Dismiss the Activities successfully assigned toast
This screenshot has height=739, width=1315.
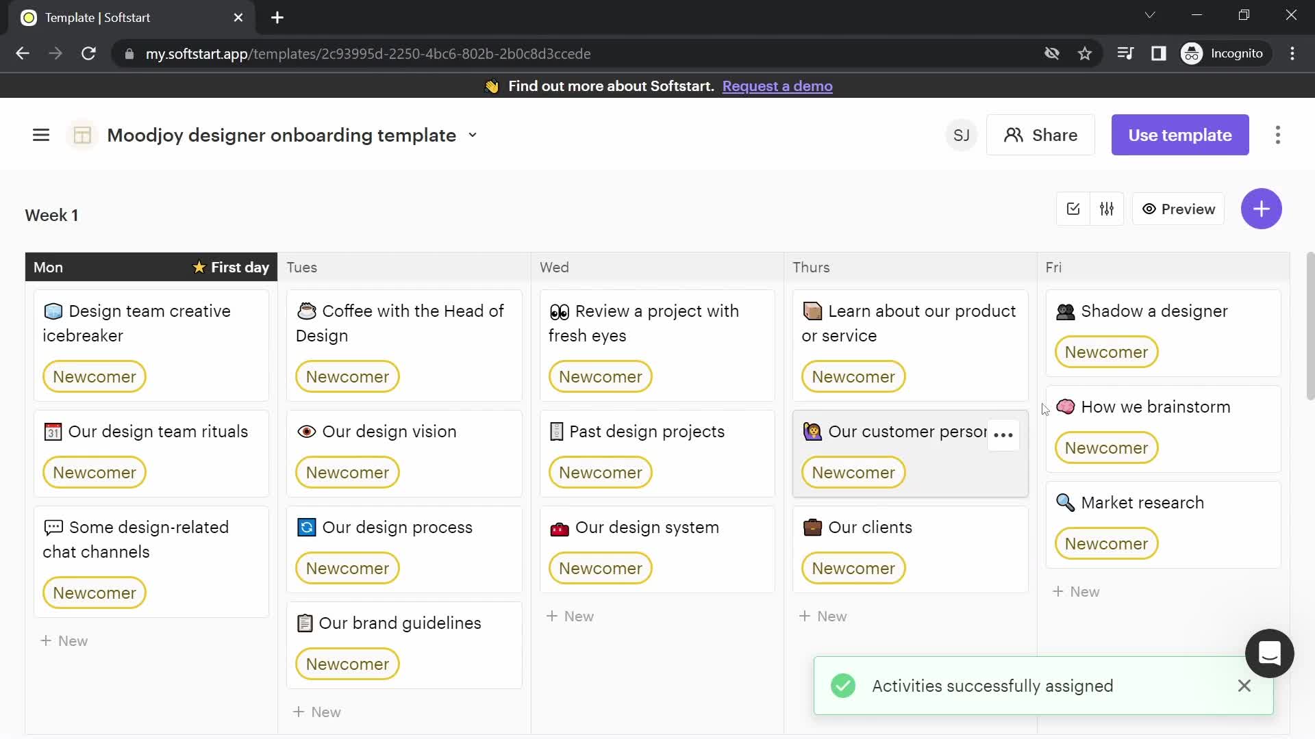point(1244,686)
